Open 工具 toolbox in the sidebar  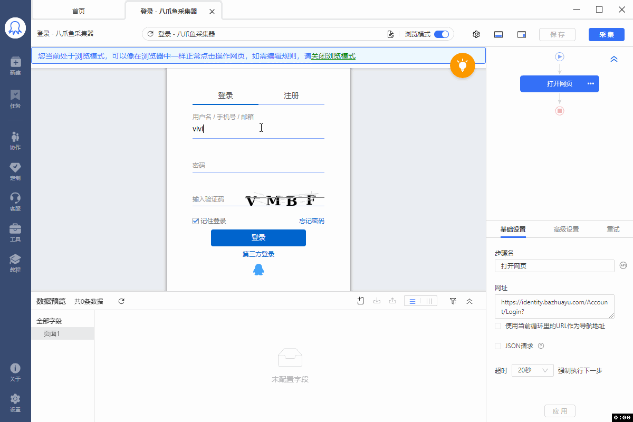pyautogui.click(x=15, y=233)
